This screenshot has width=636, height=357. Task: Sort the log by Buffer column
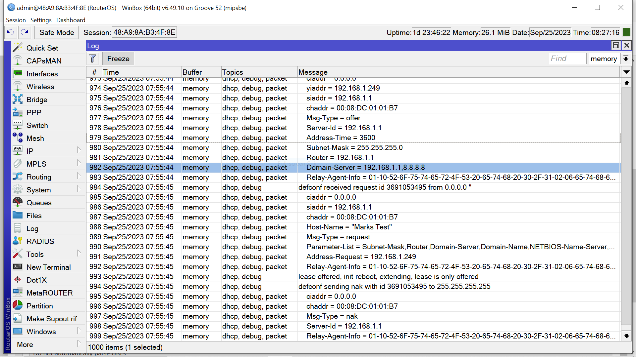(x=201, y=72)
